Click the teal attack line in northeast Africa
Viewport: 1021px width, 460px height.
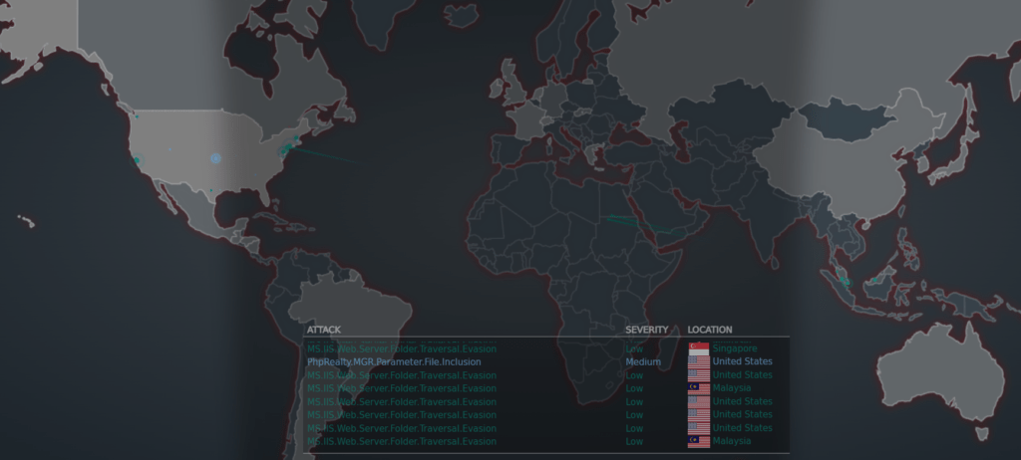[x=623, y=220]
